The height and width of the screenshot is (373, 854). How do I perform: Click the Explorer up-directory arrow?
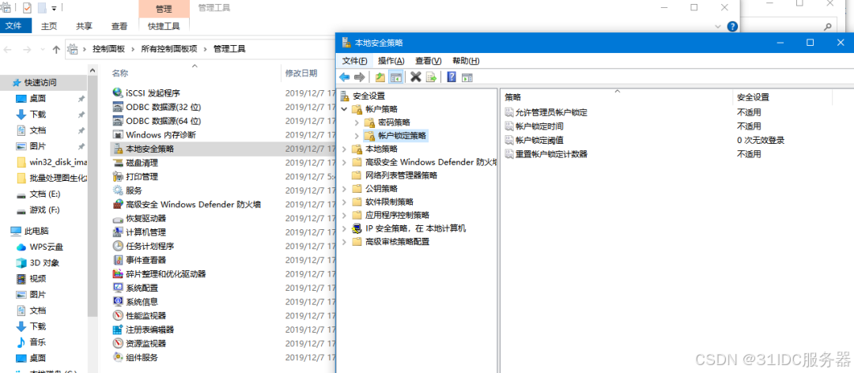[x=56, y=49]
